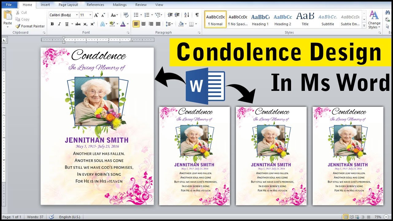Viewport: 393px width, 221px height.
Task: Clear formatting with the eraser icon
Action: (126, 15)
